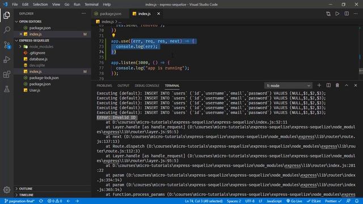Change the JavaScript language mode
The image size is (363, 204).
[274, 201]
